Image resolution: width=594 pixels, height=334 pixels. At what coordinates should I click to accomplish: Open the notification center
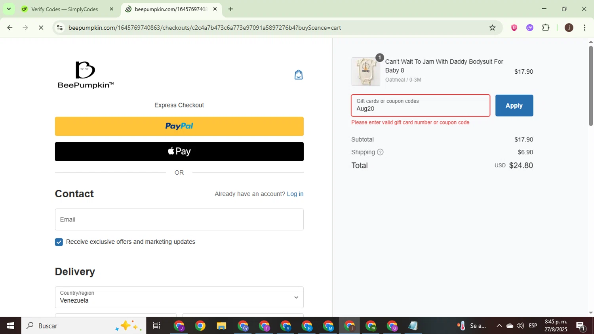[581, 326]
